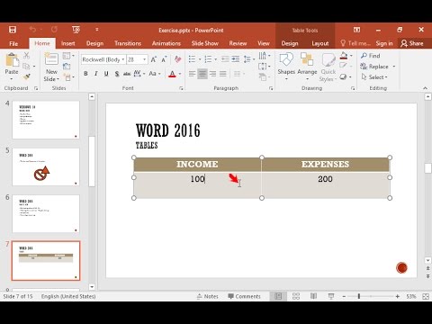Toggle center text alignment
Screen dimensions: 432x324
point(202,74)
